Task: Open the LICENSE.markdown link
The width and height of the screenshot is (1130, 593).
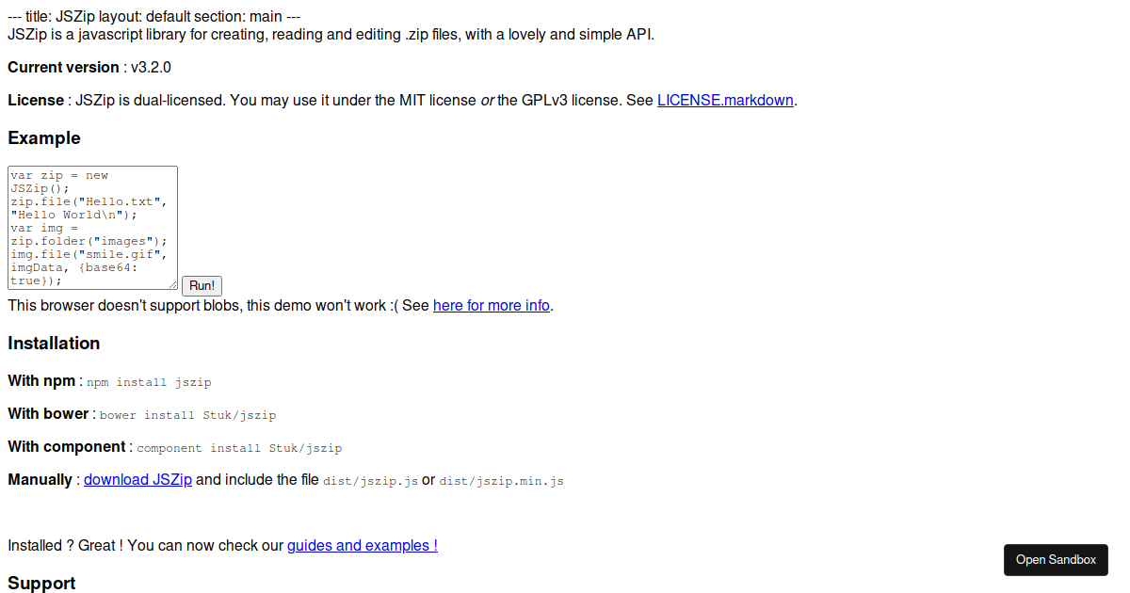Action: click(725, 100)
